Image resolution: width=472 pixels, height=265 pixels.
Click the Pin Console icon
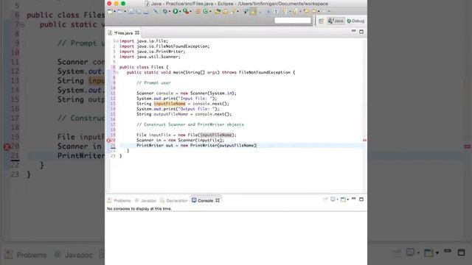325,199
